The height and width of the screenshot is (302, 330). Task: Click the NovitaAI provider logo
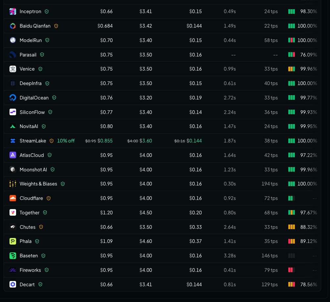click(12, 126)
